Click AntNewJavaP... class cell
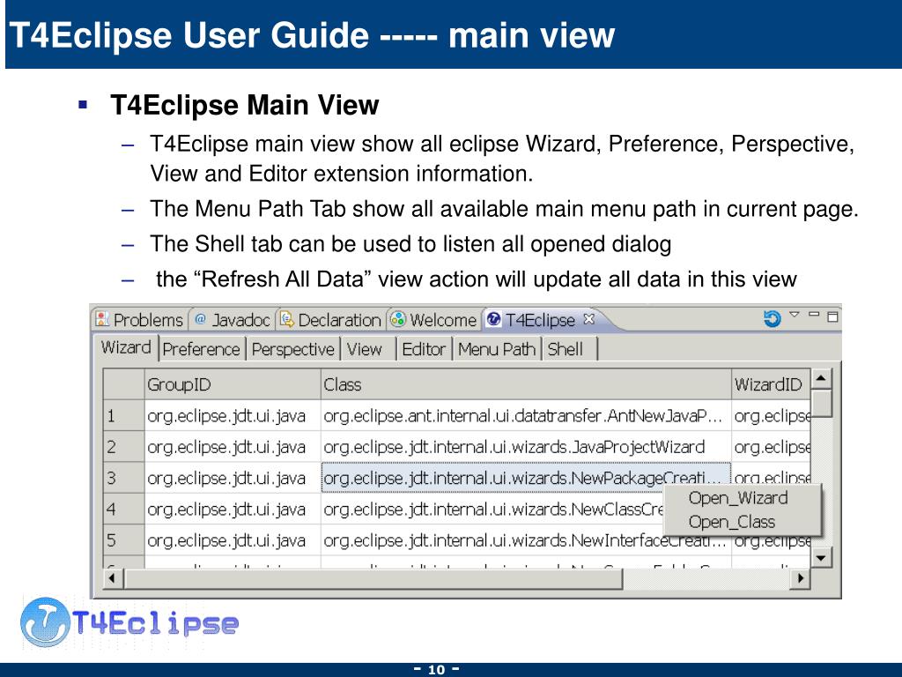This screenshot has height=677, width=902. coord(526,416)
